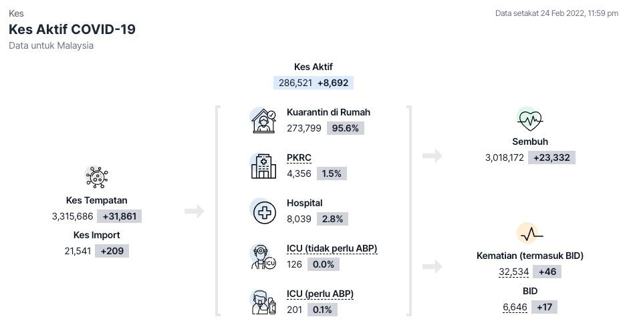This screenshot has width=625, height=329.
Task: Click the ICU (perlu ABP) label
Action: (320, 294)
